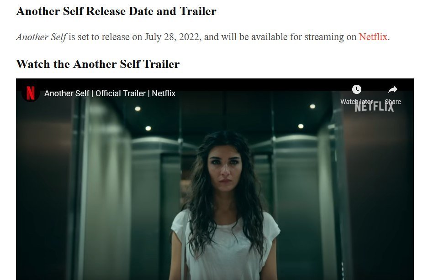Viewport: 428px width, 280px height.
Task: Select the 'Share' text label
Action: click(x=393, y=102)
